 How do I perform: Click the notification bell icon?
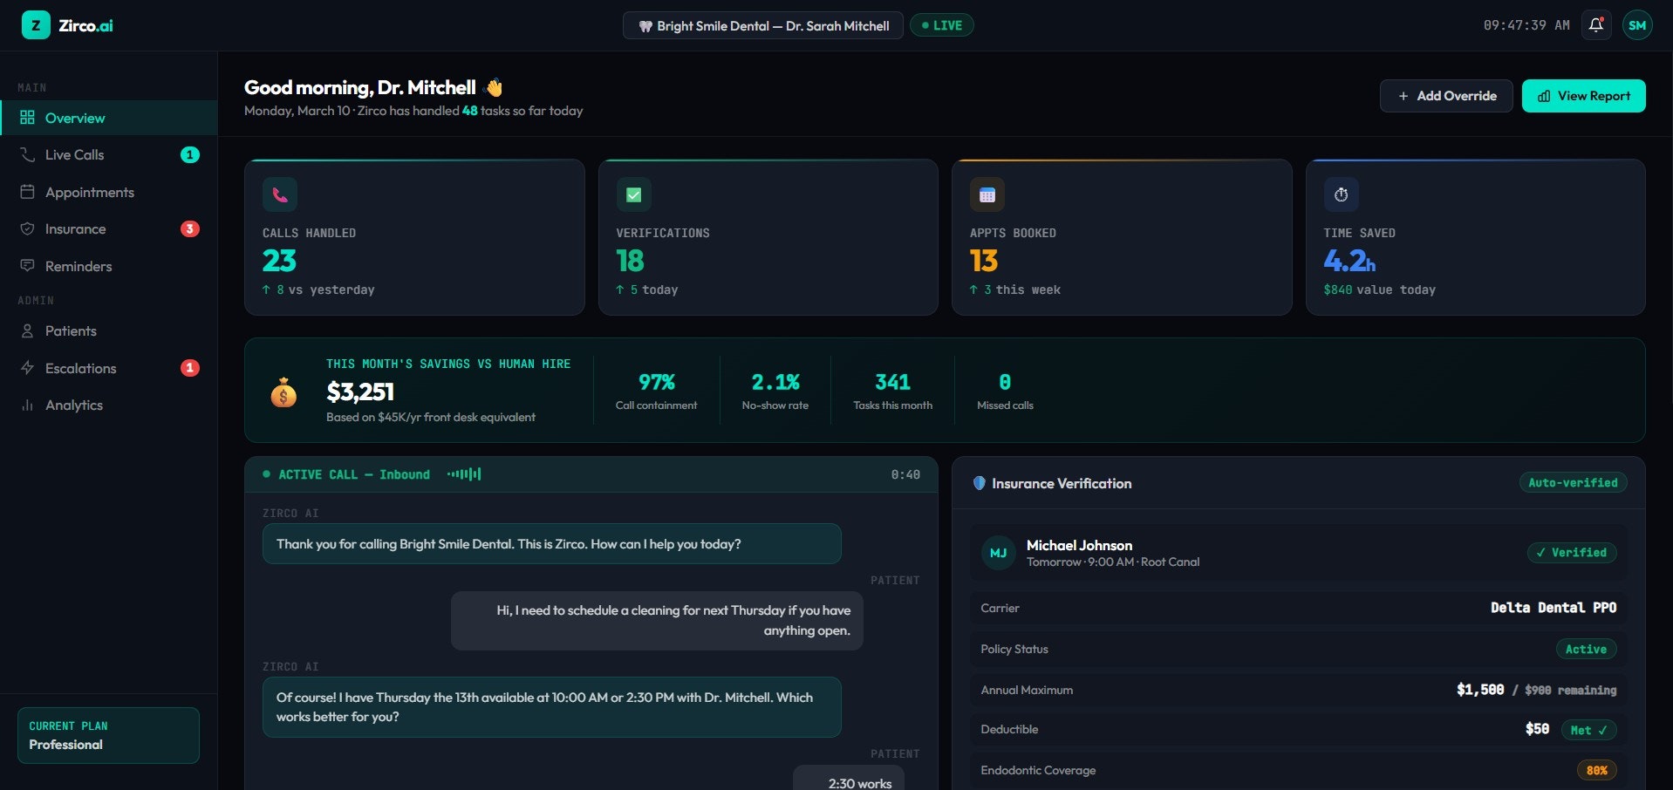(x=1596, y=24)
